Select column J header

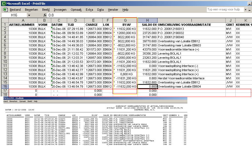230,20
